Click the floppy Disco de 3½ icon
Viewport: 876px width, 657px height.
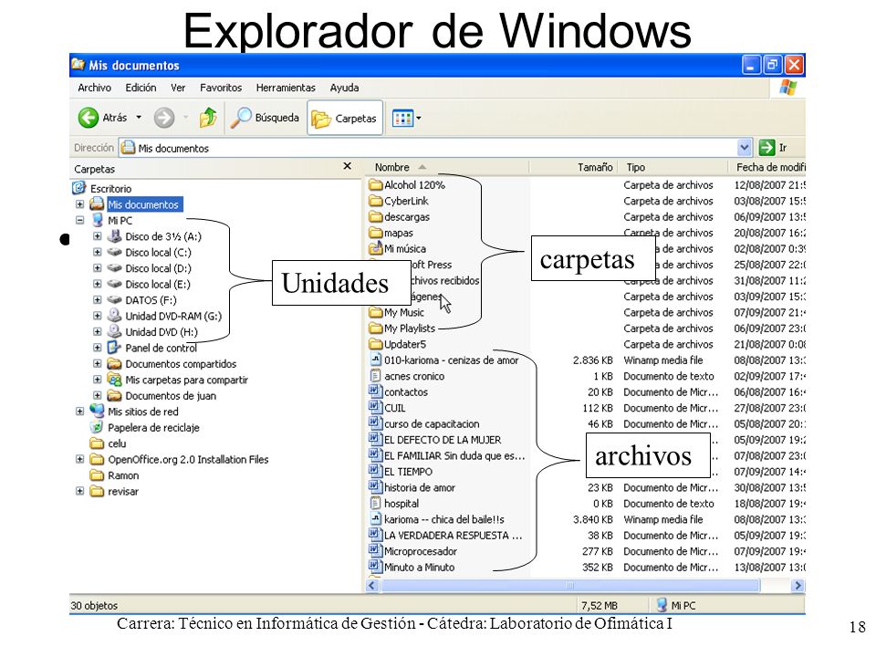tap(115, 235)
